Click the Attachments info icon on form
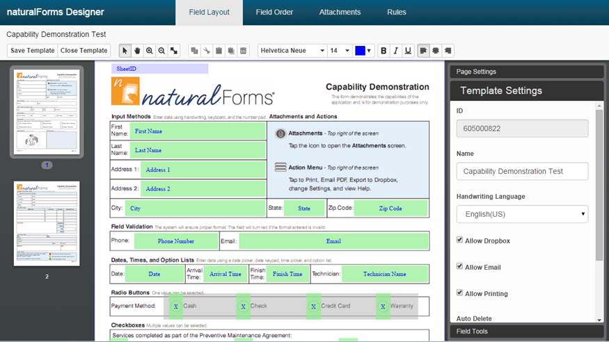Viewport: 609px width, 342px height. [x=280, y=133]
